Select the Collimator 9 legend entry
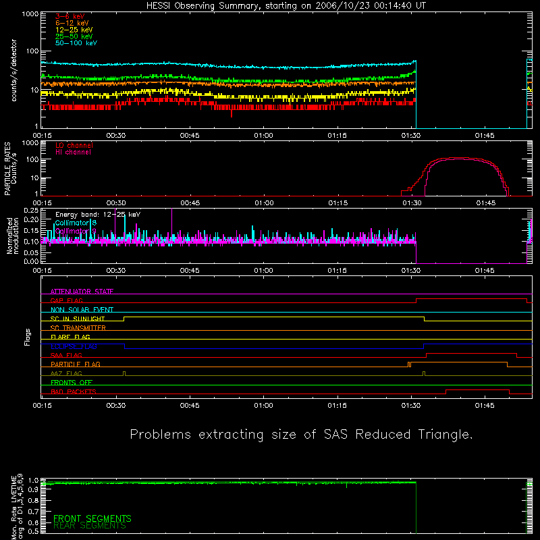 (76, 231)
